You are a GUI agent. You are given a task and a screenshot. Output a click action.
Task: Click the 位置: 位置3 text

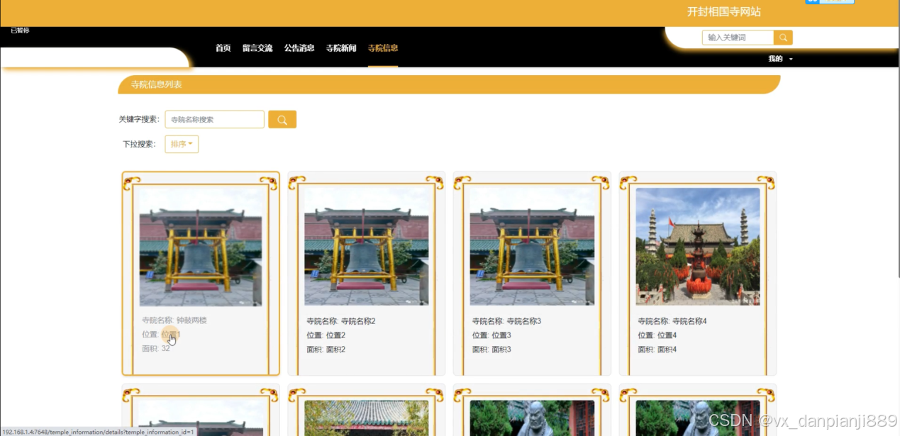tap(492, 335)
